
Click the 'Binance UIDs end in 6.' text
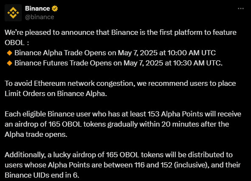tap(42, 175)
